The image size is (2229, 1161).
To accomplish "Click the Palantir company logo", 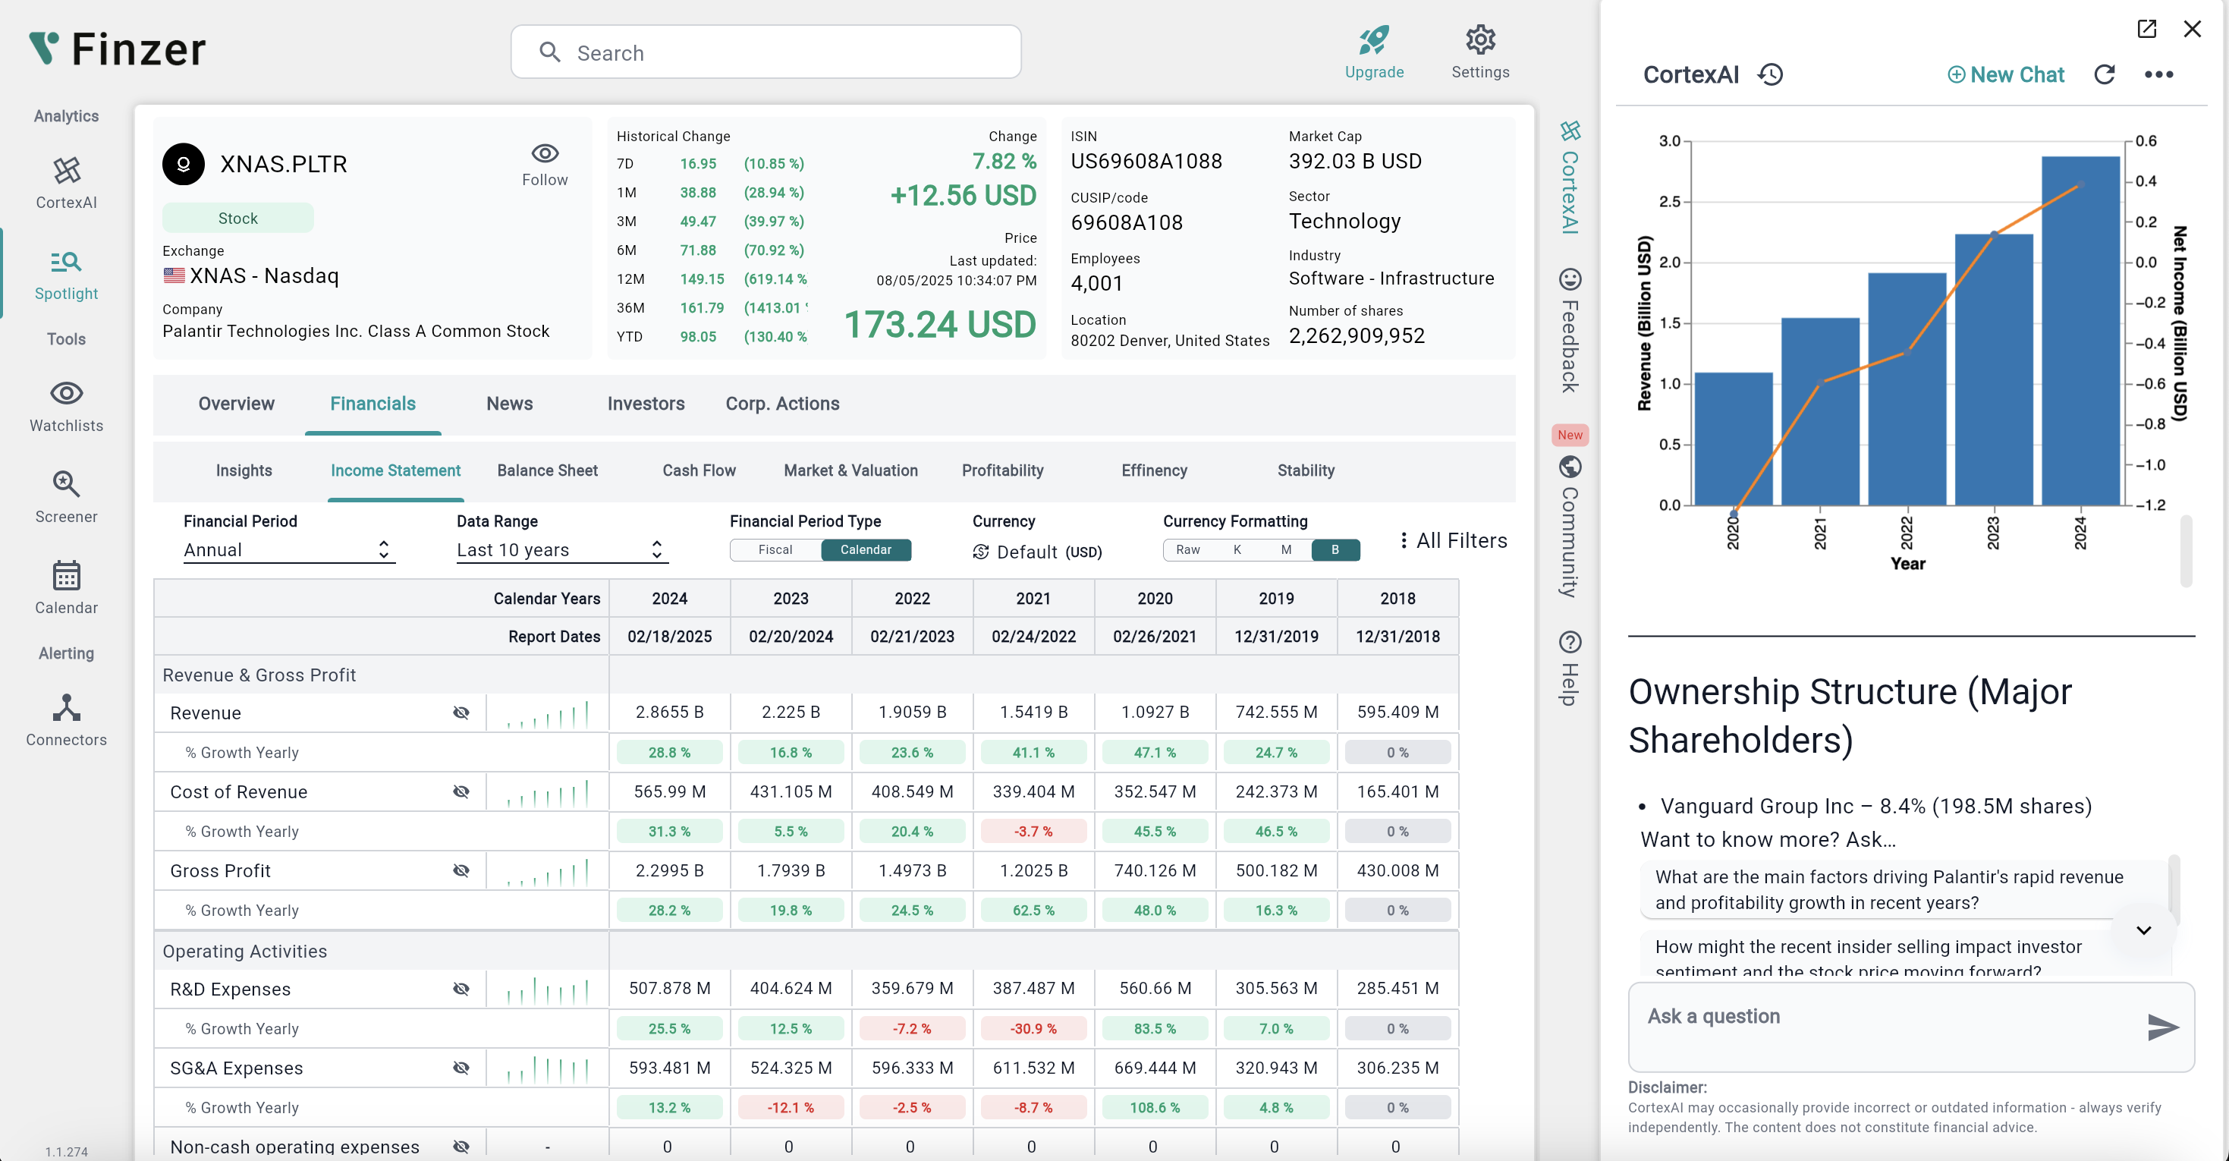I will [x=184, y=165].
